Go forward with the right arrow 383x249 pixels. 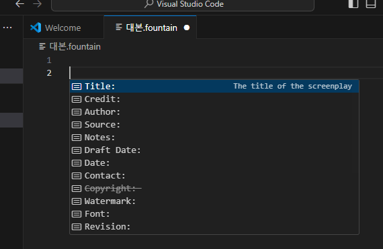coord(37,4)
